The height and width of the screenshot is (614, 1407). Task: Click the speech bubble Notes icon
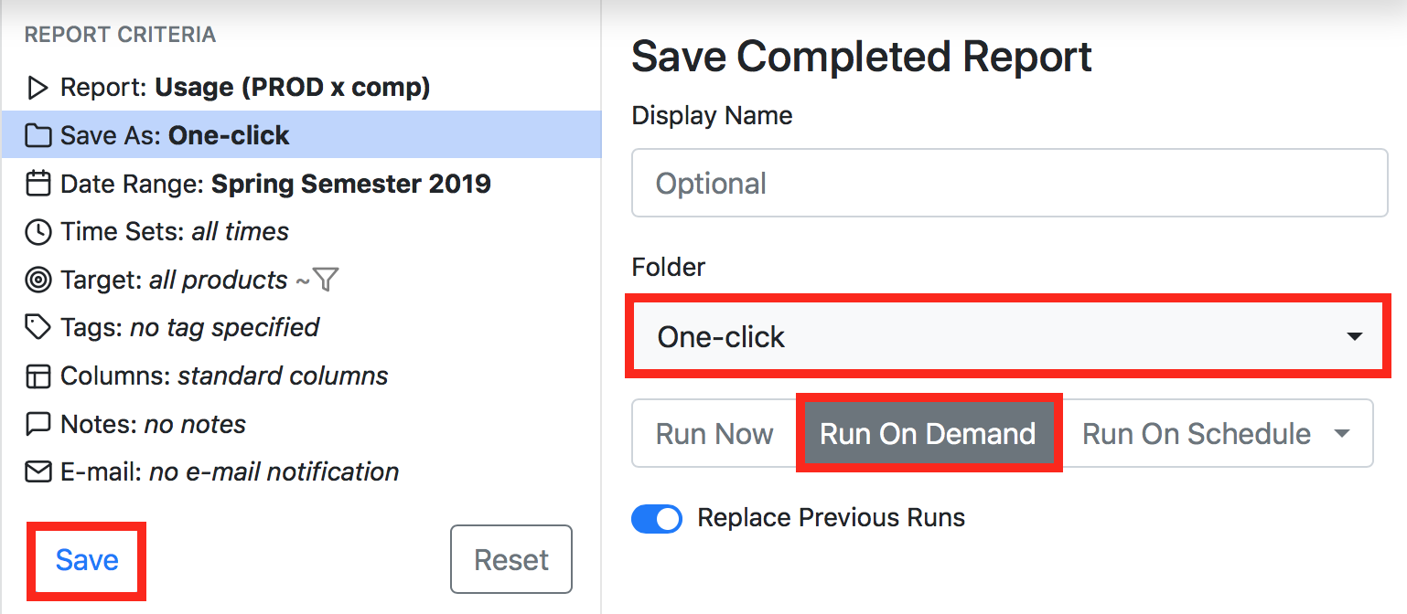38,425
